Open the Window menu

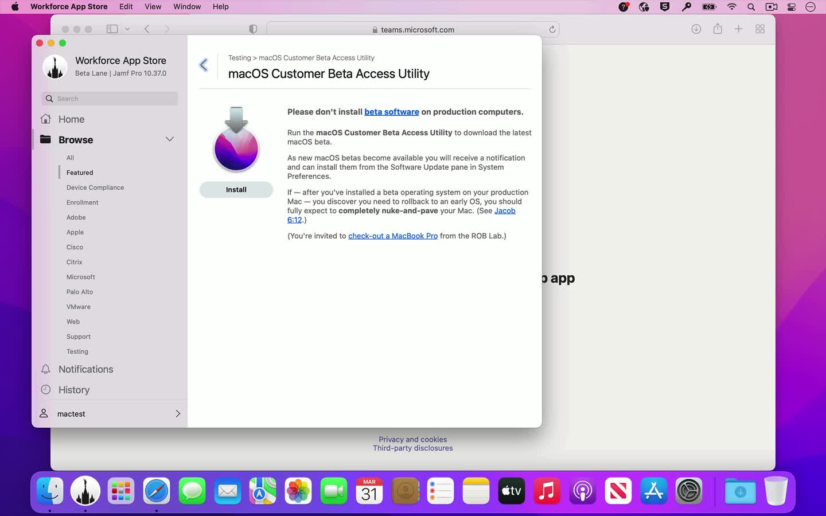pyautogui.click(x=187, y=7)
